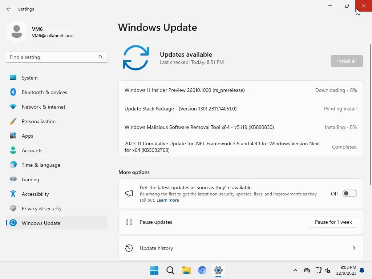Minimize the Settings window
This screenshot has width=372, height=279.
330,6
